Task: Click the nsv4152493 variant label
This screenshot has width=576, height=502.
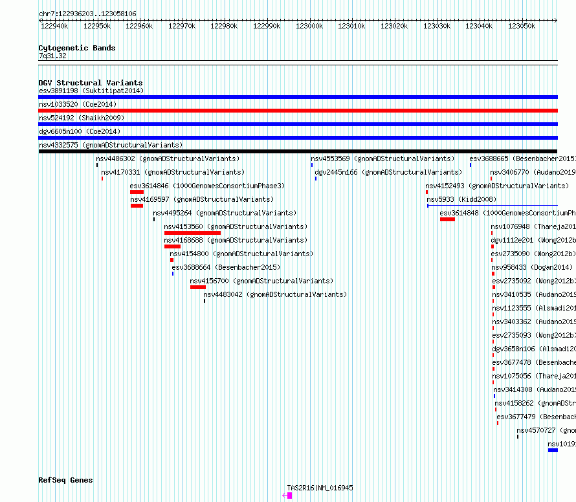Action: [x=497, y=186]
